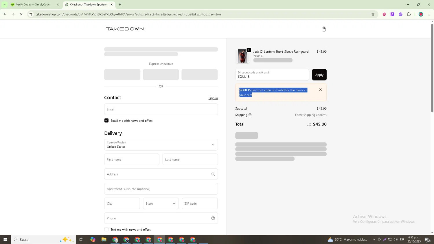Click the browser address bar URL
The height and width of the screenshot is (244, 434).
(128, 14)
